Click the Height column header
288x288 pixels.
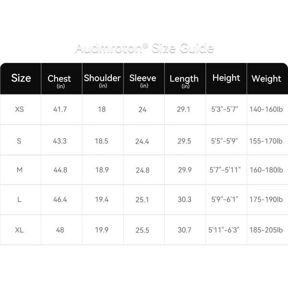(226, 78)
